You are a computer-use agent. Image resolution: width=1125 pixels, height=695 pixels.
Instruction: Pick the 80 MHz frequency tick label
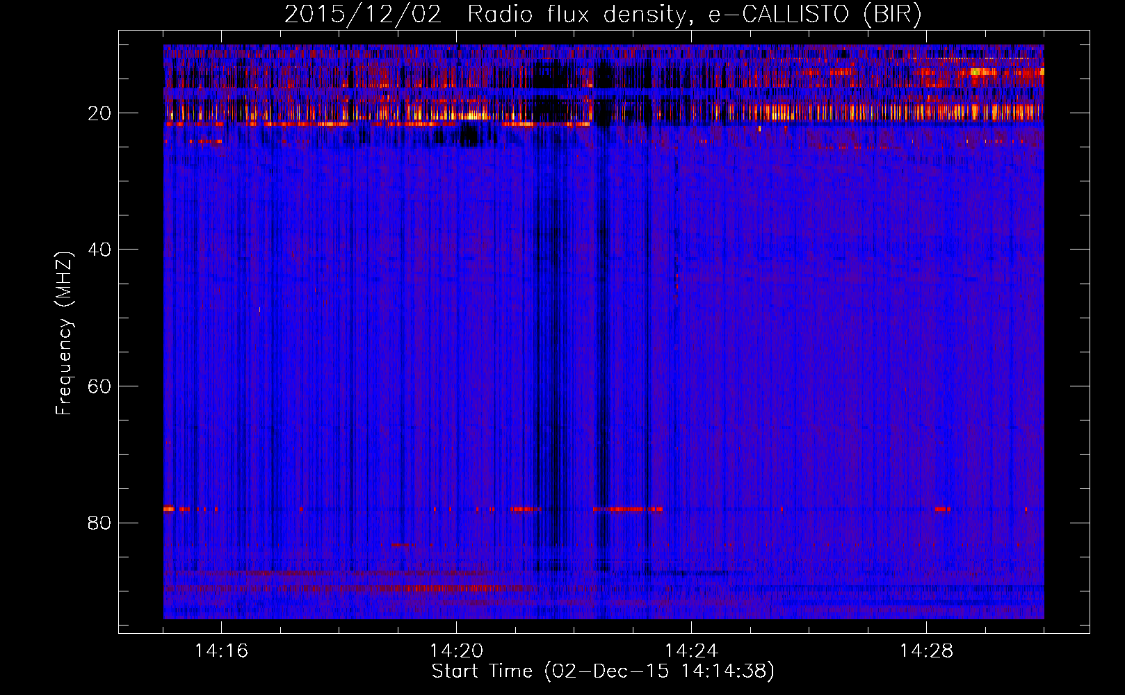99,523
